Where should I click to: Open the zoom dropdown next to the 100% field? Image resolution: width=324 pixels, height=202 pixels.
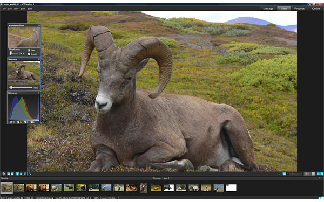coord(313,174)
